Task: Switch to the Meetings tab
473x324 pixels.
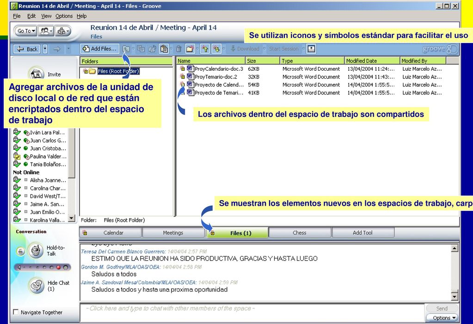Action: [173, 232]
